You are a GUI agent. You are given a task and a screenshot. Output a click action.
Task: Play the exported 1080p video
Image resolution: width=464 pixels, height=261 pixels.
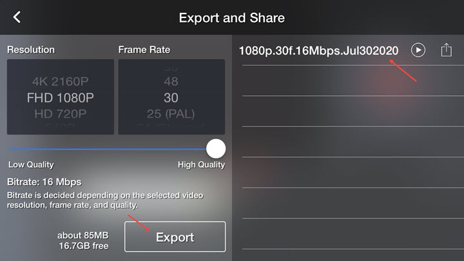click(x=418, y=50)
